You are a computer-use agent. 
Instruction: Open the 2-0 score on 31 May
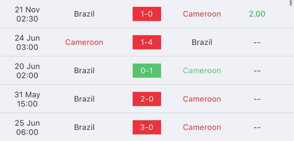(x=147, y=99)
